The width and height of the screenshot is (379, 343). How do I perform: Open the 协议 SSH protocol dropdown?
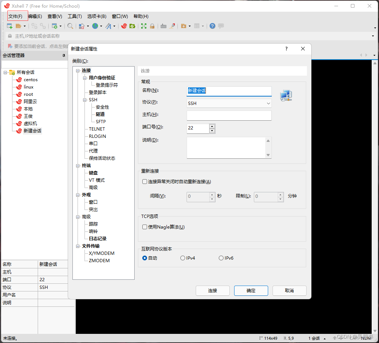229,103
